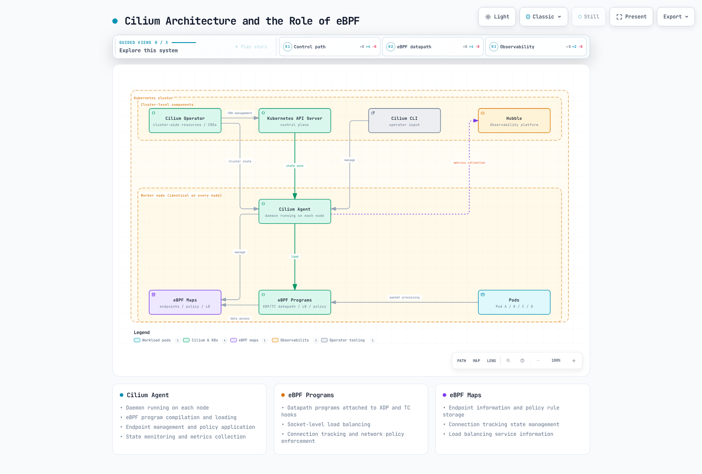Click the Cilium Agent node icon
The height and width of the screenshot is (474, 702).
pos(263,204)
